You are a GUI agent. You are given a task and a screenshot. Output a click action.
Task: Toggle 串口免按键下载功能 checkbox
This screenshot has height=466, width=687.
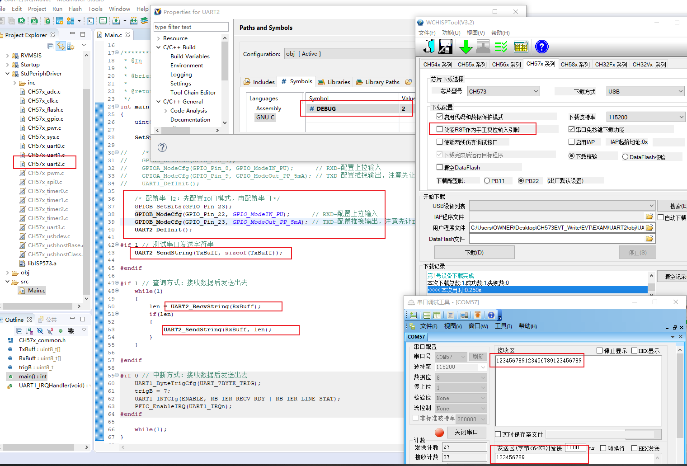[571, 129]
